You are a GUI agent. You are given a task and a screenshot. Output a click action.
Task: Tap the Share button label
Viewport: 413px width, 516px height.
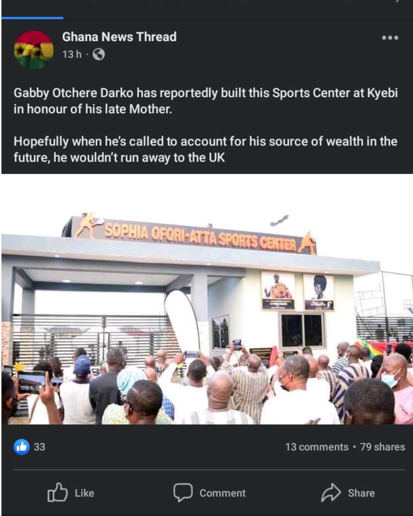click(361, 493)
